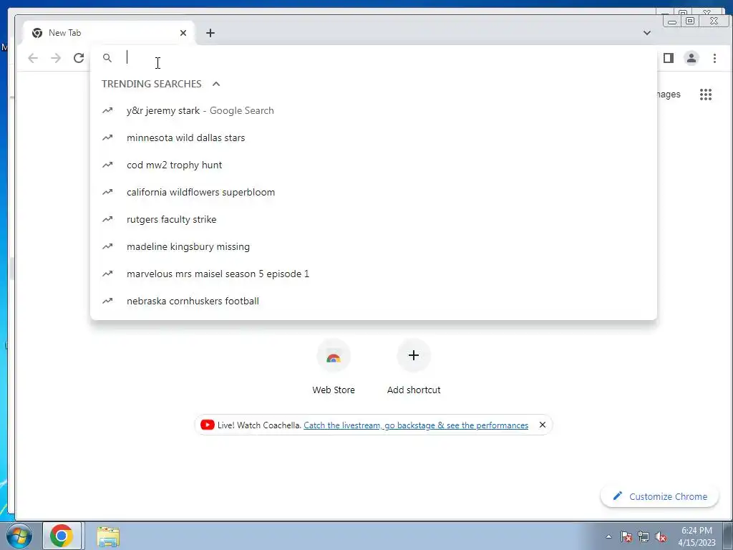Show hidden system tray icons
The height and width of the screenshot is (550, 733).
pos(608,536)
